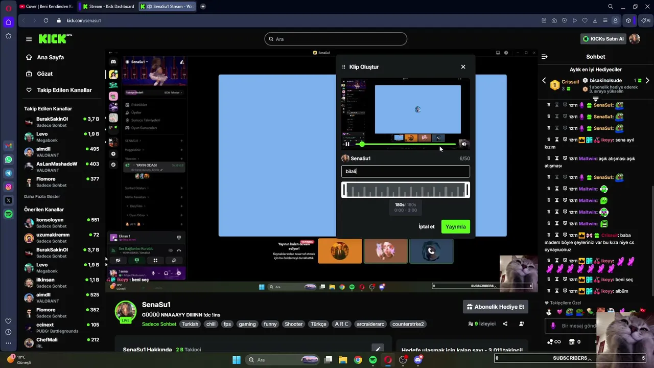Cancel the clip with İptal et
The height and width of the screenshot is (368, 654).
pos(426,226)
